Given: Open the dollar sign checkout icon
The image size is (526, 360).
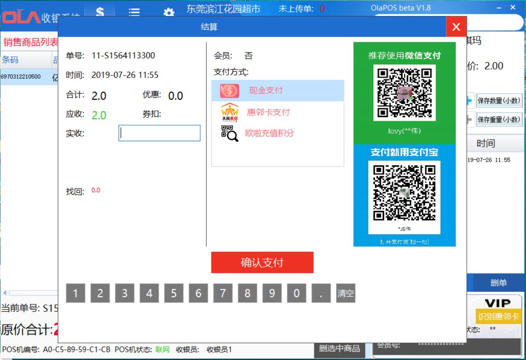Looking at the screenshot, I should tap(100, 11).
